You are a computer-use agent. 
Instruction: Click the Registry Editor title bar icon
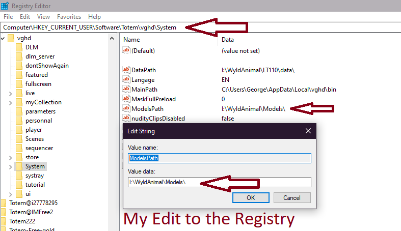tap(5, 6)
